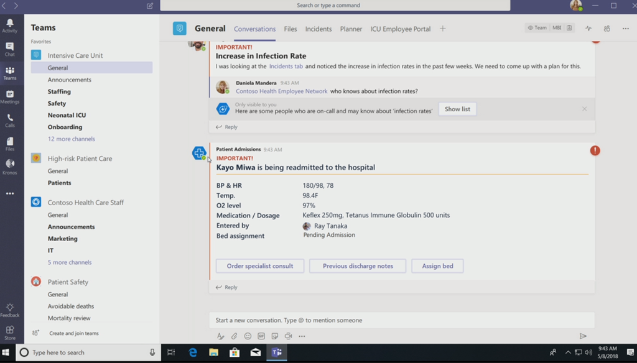The width and height of the screenshot is (637, 363).
Task: Open Microsoft Edge from the taskbar
Action: pos(193,352)
